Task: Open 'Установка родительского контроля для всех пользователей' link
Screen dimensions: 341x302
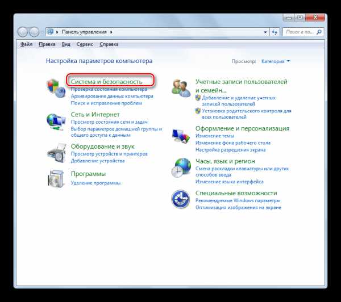Action: 247,114
